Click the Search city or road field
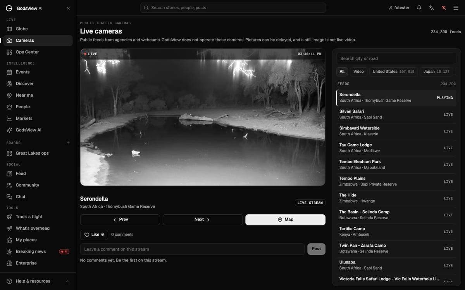The width and height of the screenshot is (465, 290). [x=396, y=58]
